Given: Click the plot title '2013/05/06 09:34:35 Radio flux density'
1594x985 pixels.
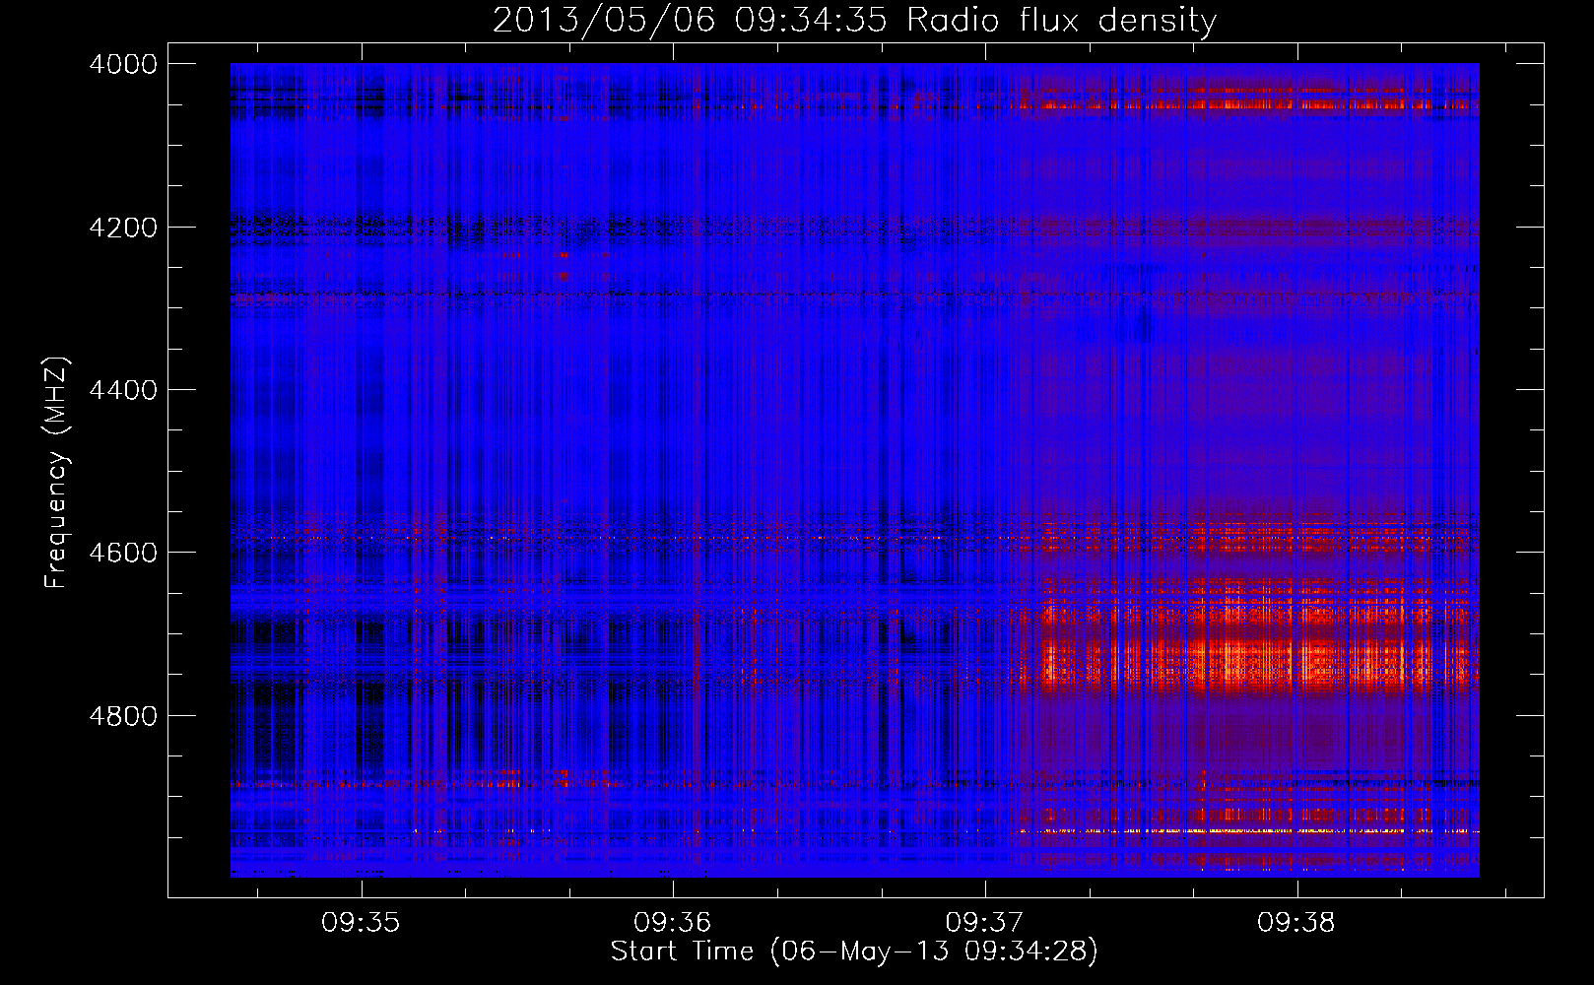Looking at the screenshot, I should click(x=854, y=21).
